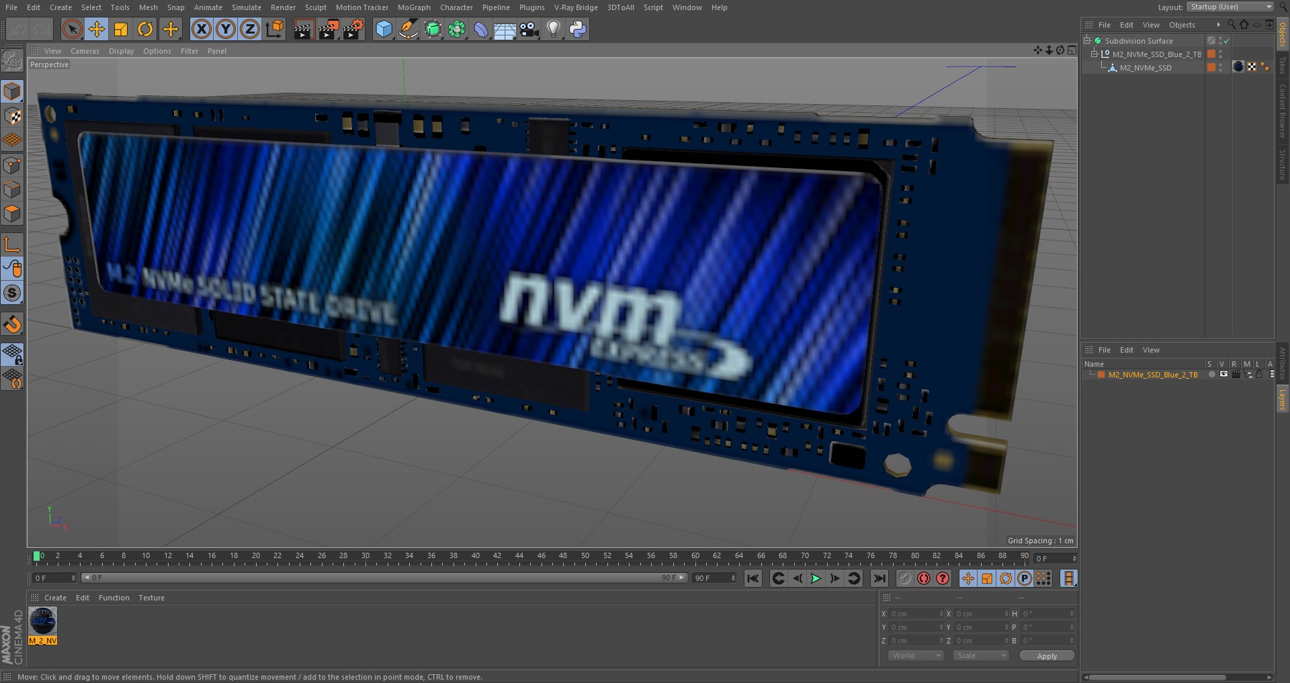Image resolution: width=1290 pixels, height=683 pixels.
Task: Open the deformer tool icon
Action: (481, 29)
